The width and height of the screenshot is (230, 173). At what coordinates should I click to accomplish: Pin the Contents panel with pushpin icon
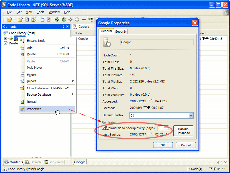click(63, 26)
